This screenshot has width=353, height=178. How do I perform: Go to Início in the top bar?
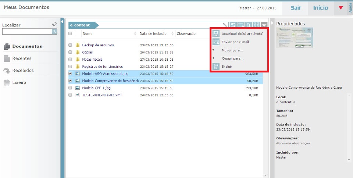click(x=321, y=8)
